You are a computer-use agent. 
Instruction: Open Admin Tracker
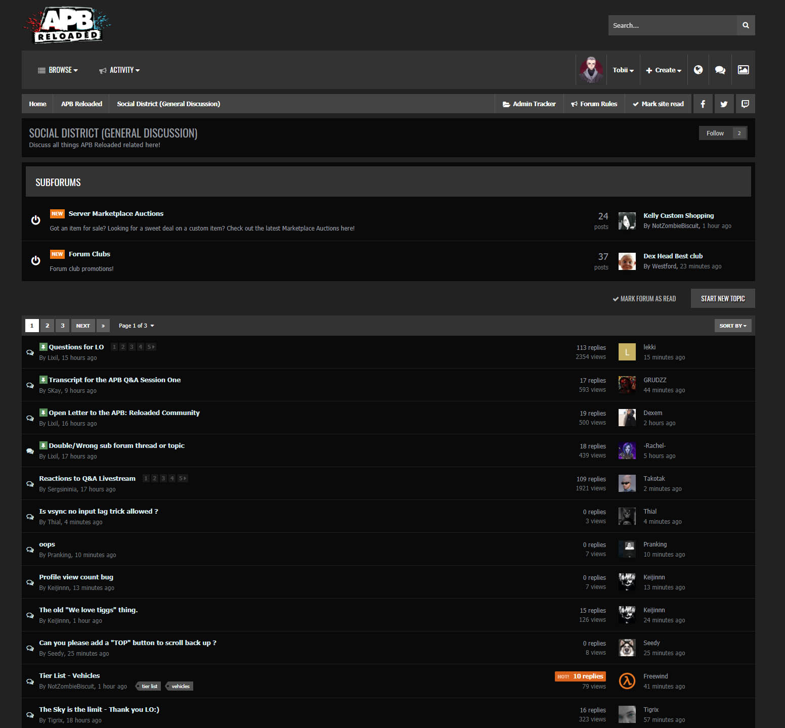point(529,104)
